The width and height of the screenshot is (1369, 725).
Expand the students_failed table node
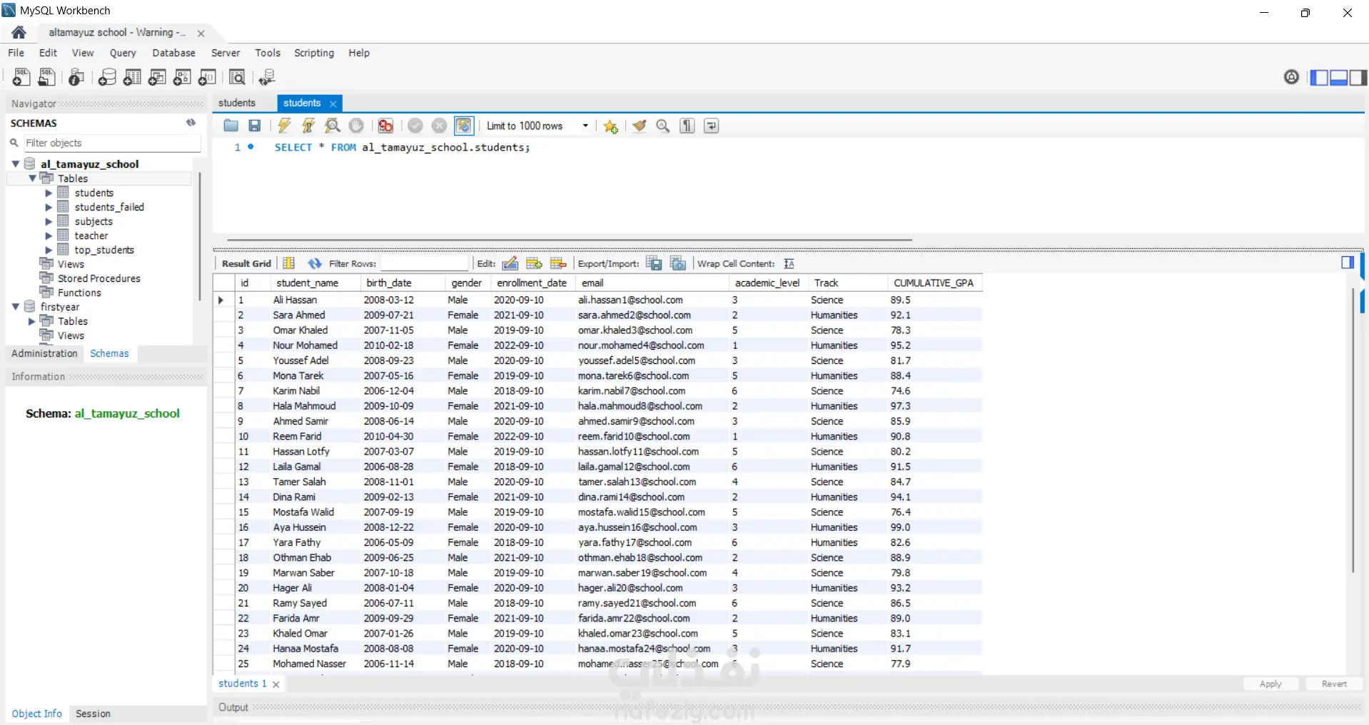[x=49, y=208]
